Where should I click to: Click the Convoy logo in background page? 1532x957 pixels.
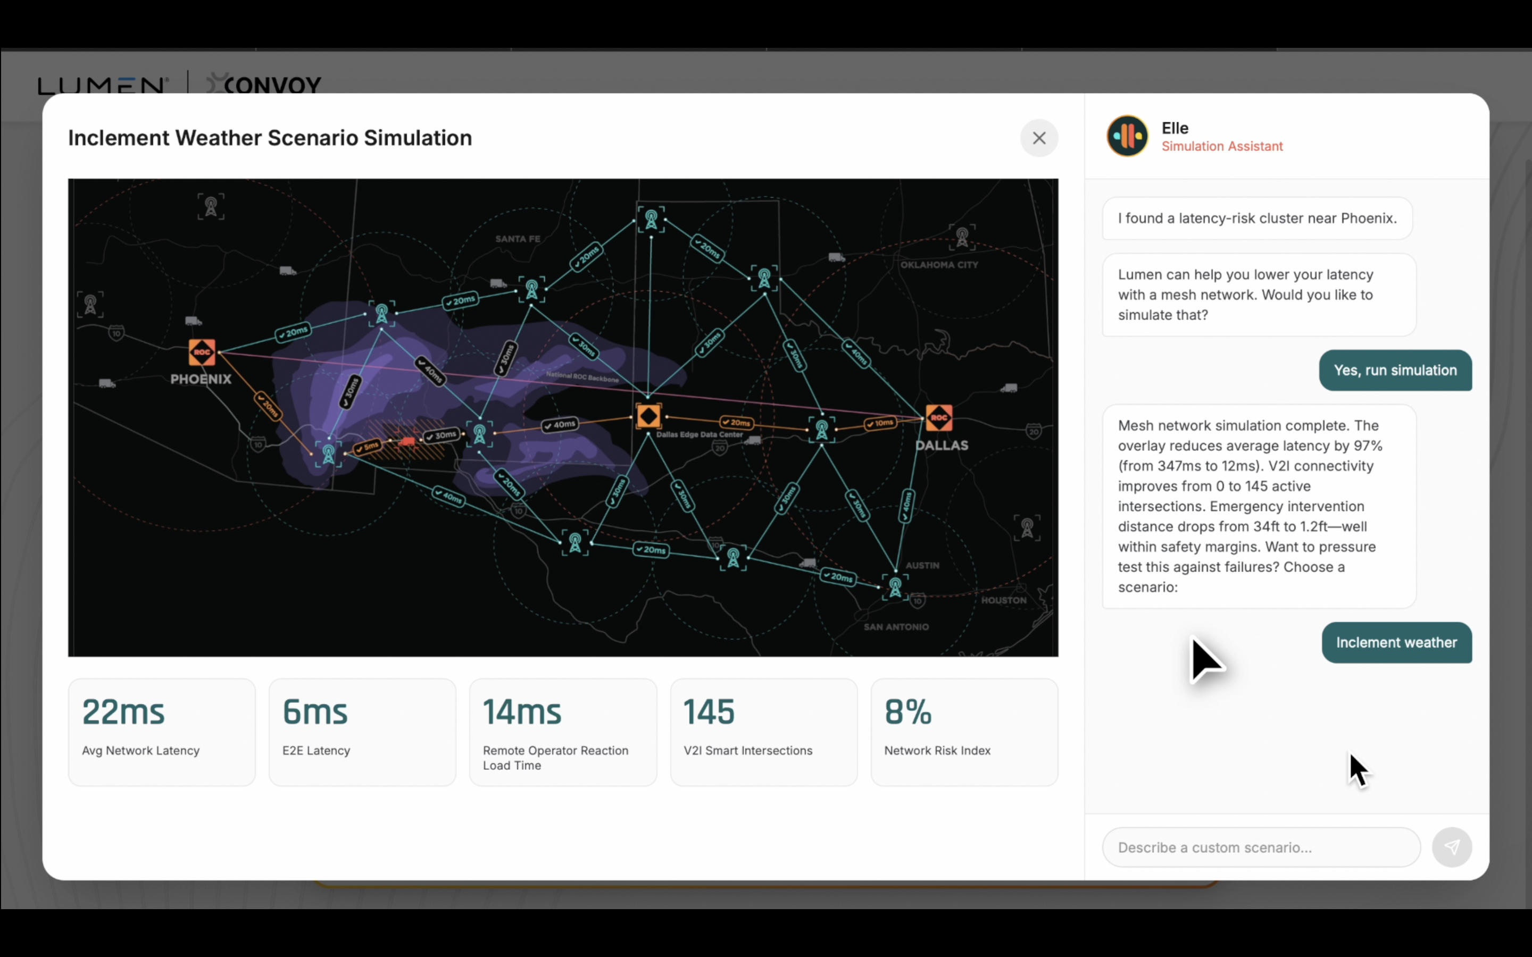pos(264,84)
